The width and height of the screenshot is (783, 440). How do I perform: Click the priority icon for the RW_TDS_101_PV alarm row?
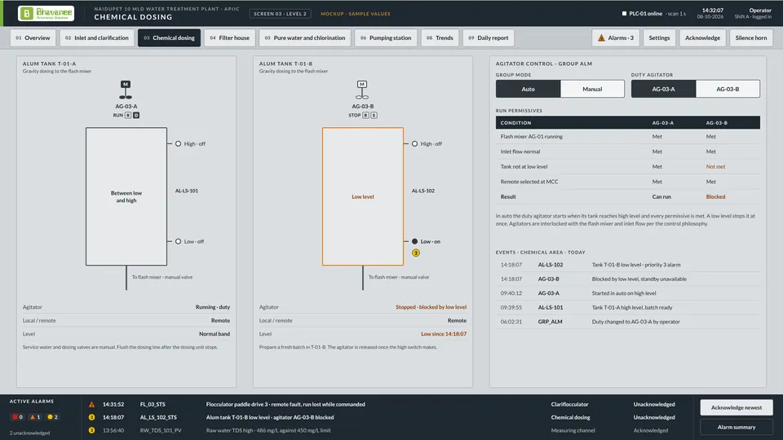91,430
